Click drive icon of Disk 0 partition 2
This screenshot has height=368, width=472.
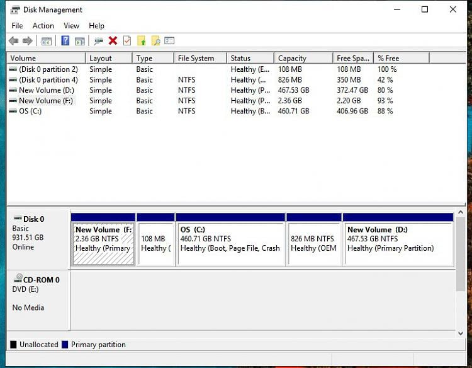click(13, 69)
